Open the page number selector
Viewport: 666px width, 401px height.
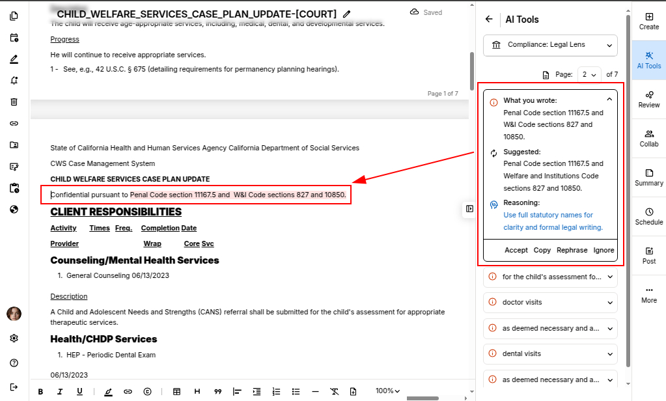(589, 75)
